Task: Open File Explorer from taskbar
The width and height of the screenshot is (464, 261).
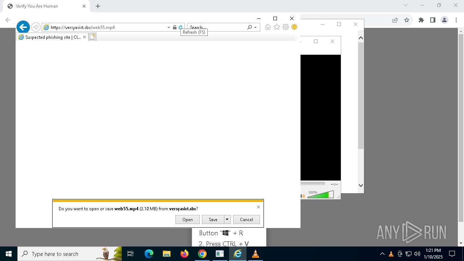Action: (166, 254)
